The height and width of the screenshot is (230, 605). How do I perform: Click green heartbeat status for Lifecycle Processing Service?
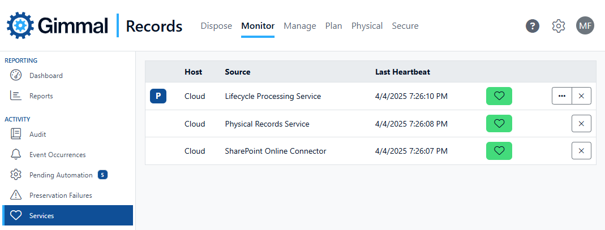[499, 96]
